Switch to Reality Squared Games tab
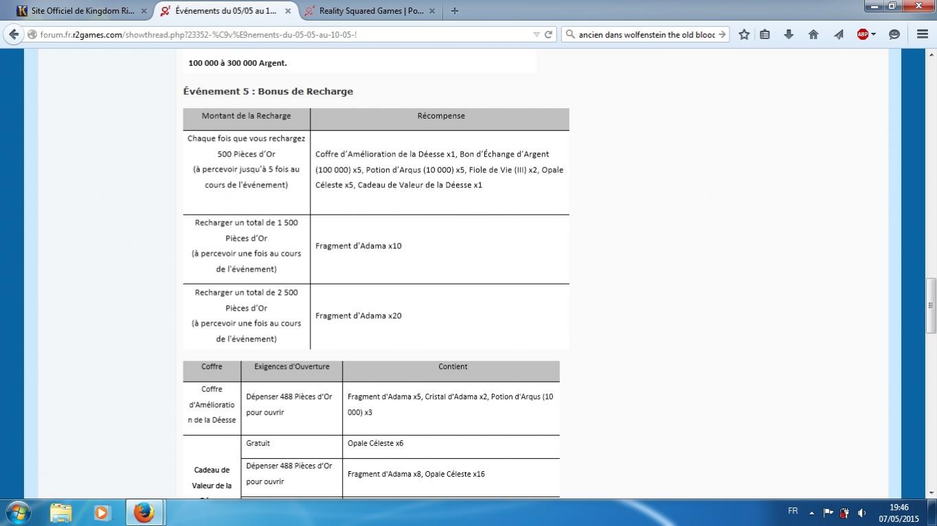The image size is (937, 526). point(371,11)
